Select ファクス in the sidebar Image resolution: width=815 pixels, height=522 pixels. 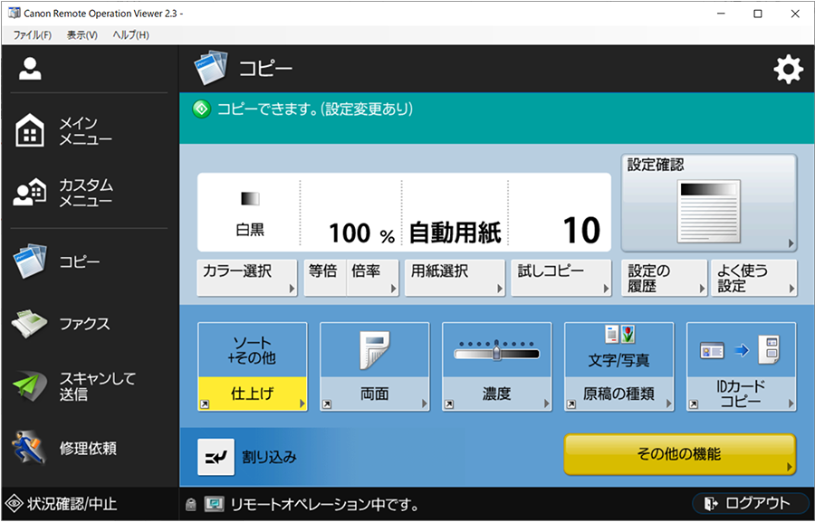pyautogui.click(x=63, y=323)
